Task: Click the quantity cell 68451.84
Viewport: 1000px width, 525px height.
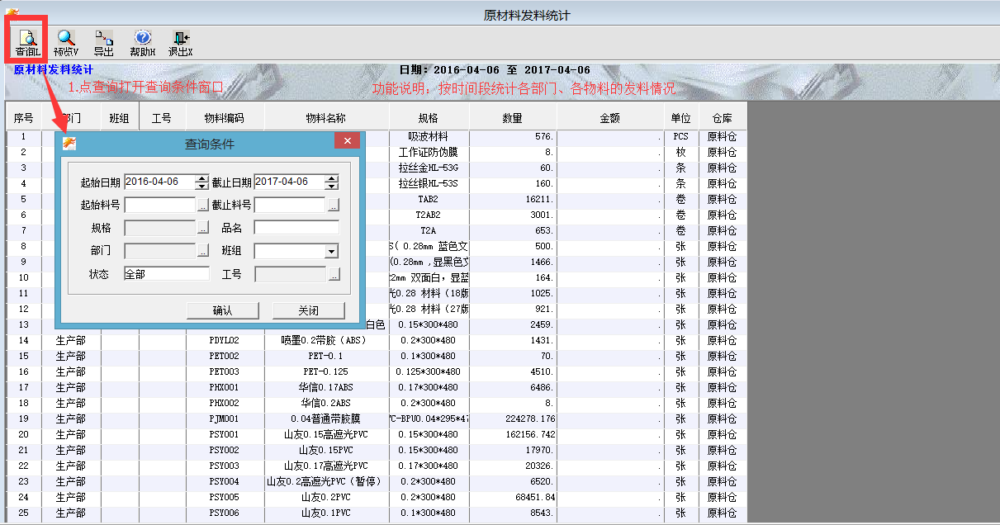Action: pyautogui.click(x=513, y=497)
